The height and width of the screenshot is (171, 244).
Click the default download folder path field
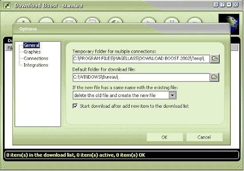[x=141, y=77]
